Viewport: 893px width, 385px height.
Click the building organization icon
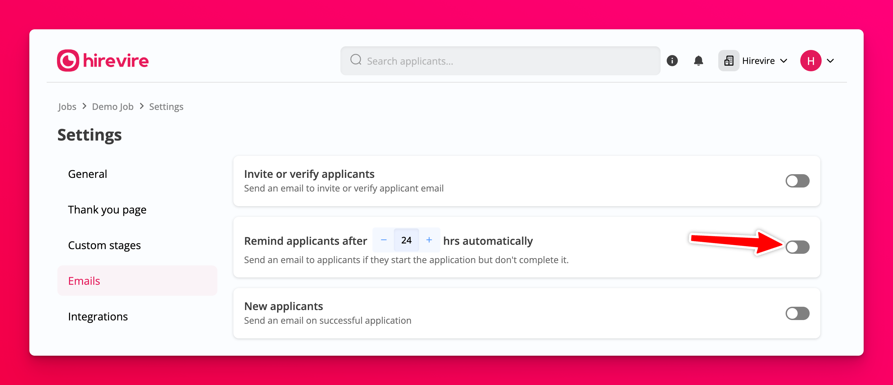(728, 61)
